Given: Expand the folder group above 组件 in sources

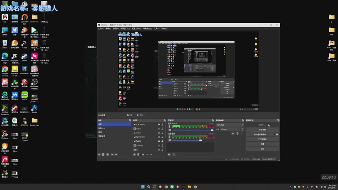Looking at the screenshot, I should [134, 137].
